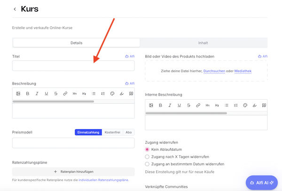Screen dimensions: 282x191
Task: Toggle underline in Interne Beschreibung editor
Action: tap(180, 105)
